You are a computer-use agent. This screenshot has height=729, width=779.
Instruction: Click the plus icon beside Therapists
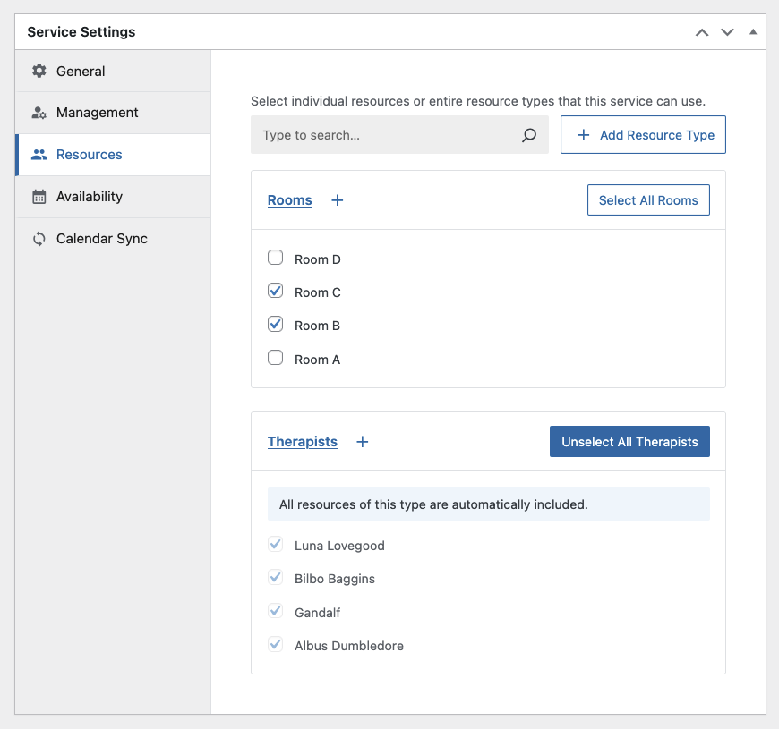363,442
